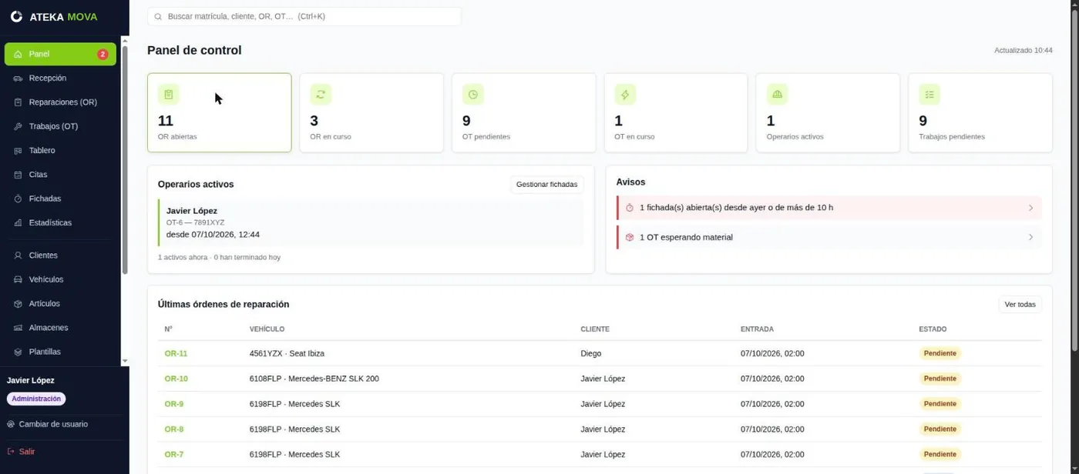
Task: Navigate to Clientes in the sidebar
Action: [x=60, y=255]
